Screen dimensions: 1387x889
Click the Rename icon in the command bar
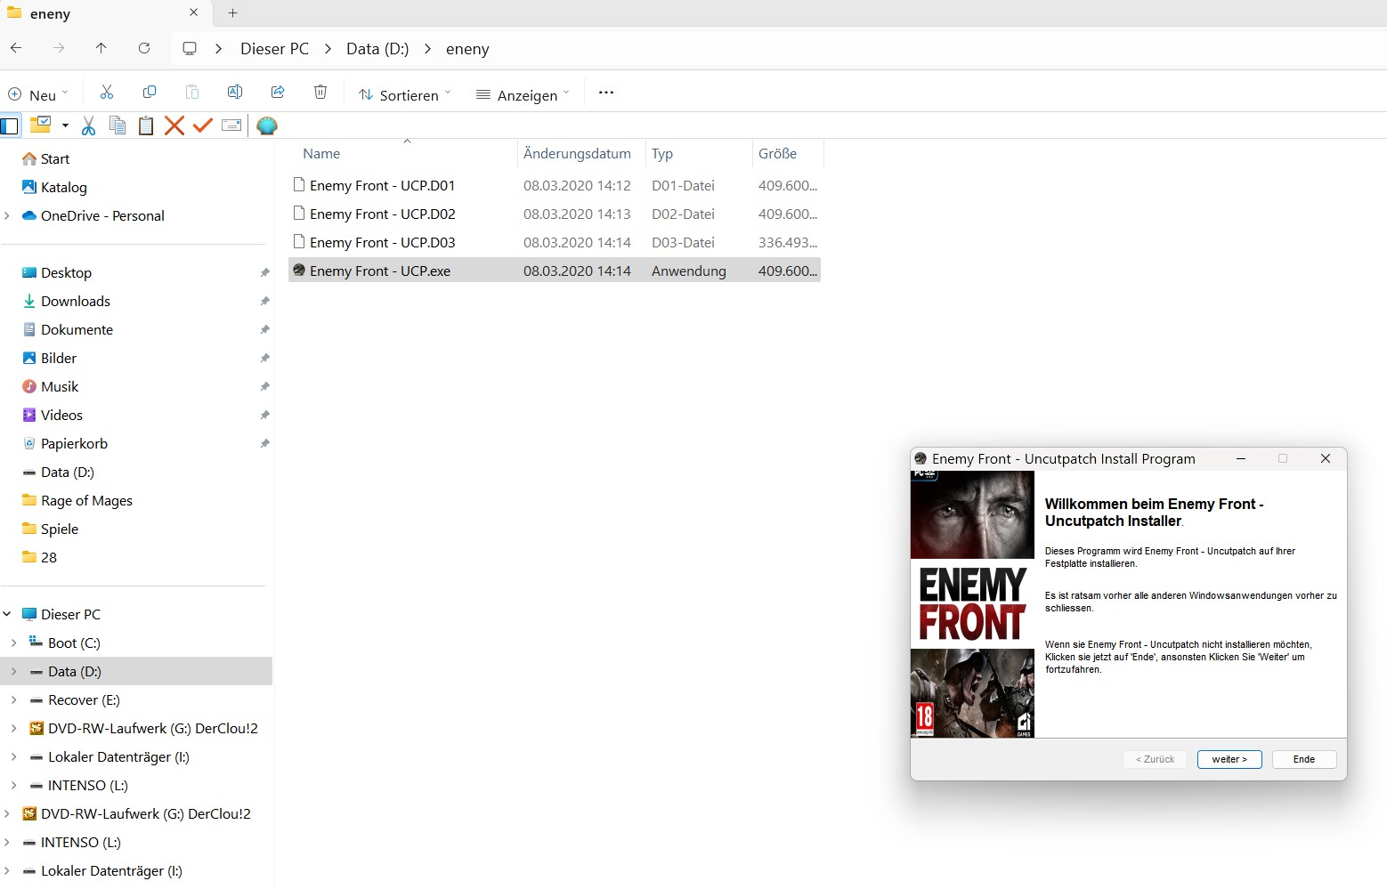tap(235, 93)
